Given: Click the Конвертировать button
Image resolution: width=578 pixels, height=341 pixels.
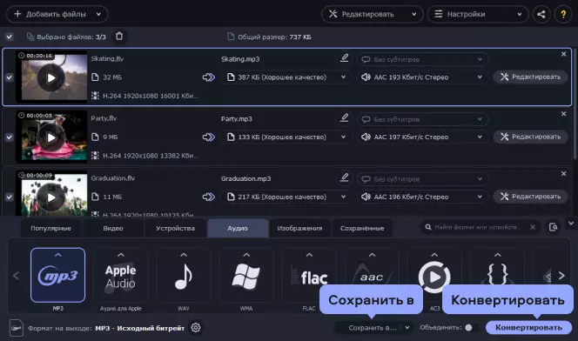Looking at the screenshot, I should pyautogui.click(x=528, y=327).
